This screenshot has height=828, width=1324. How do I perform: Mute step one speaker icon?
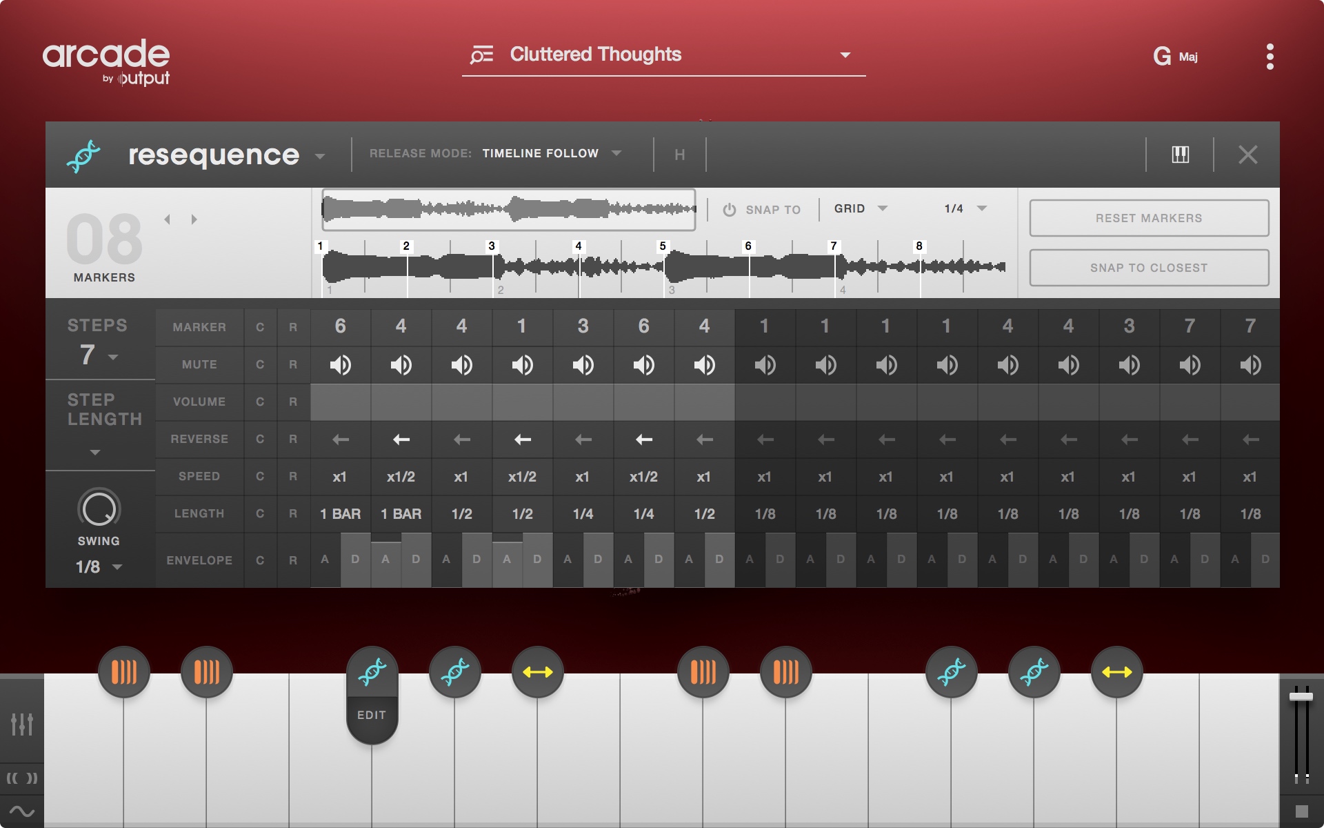click(x=340, y=364)
